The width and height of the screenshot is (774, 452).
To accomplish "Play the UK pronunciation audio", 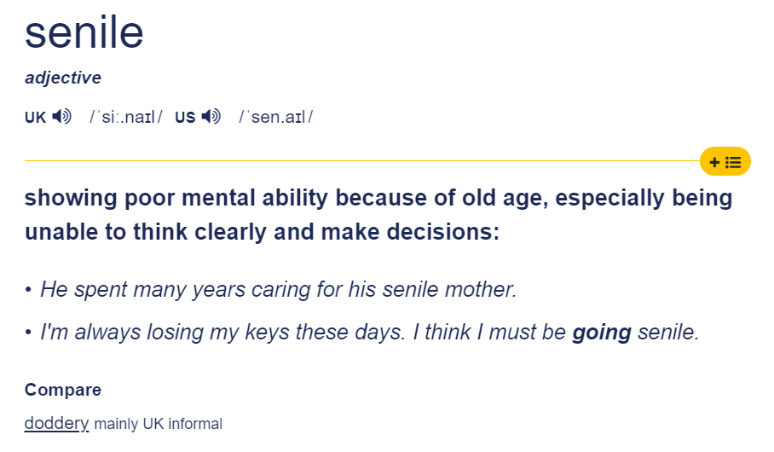I will (x=61, y=117).
